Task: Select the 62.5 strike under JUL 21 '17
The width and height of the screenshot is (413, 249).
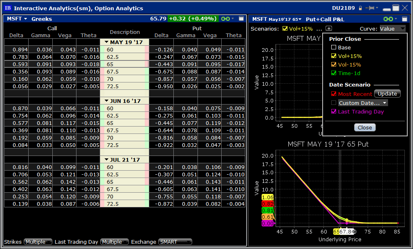Action: pyautogui.click(x=125, y=174)
